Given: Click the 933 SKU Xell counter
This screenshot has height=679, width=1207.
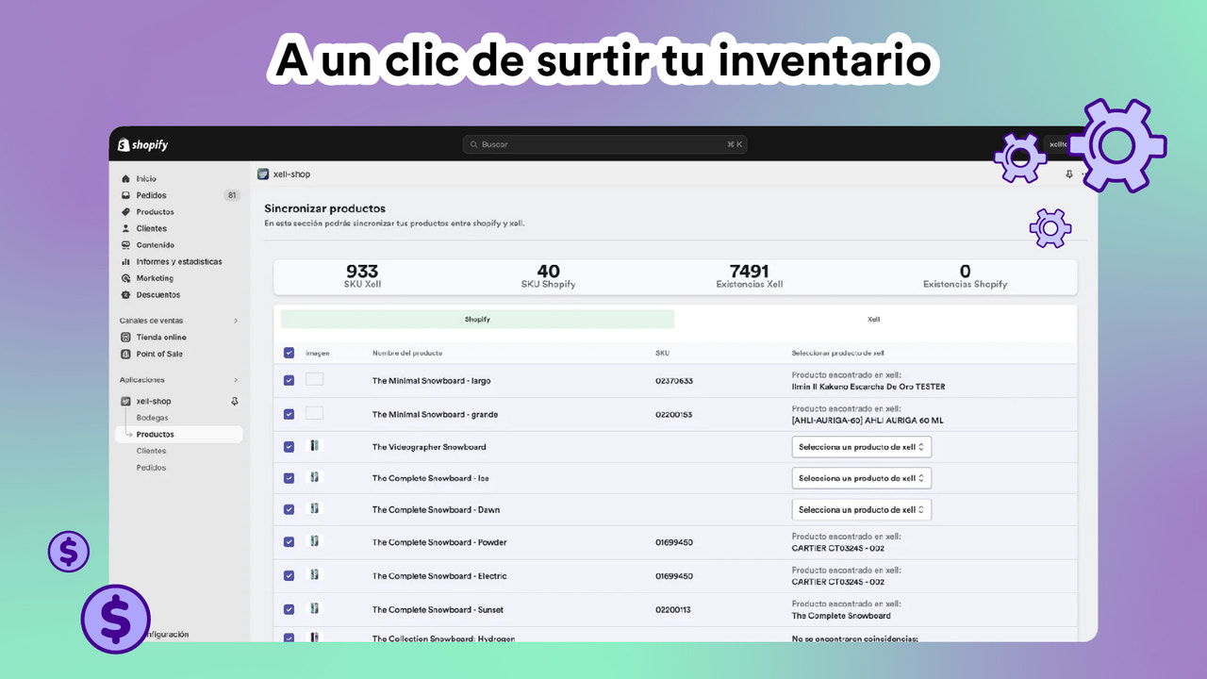Looking at the screenshot, I should [362, 276].
